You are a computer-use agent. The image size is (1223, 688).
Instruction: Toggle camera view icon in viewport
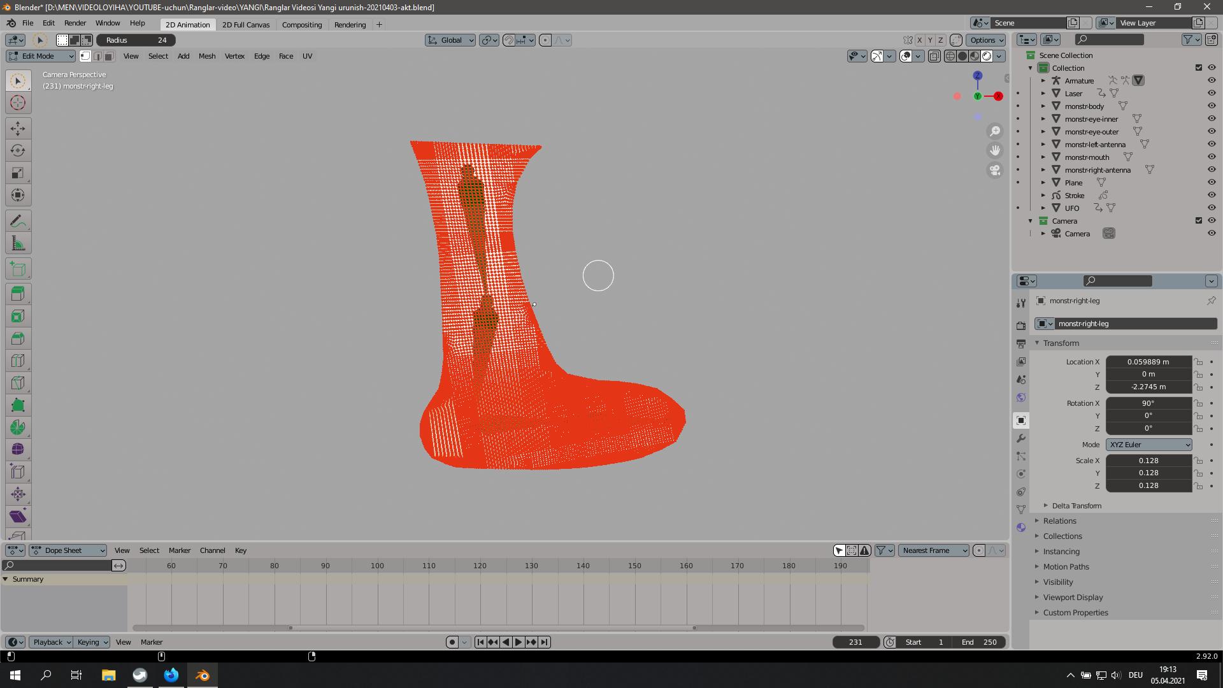click(x=994, y=170)
